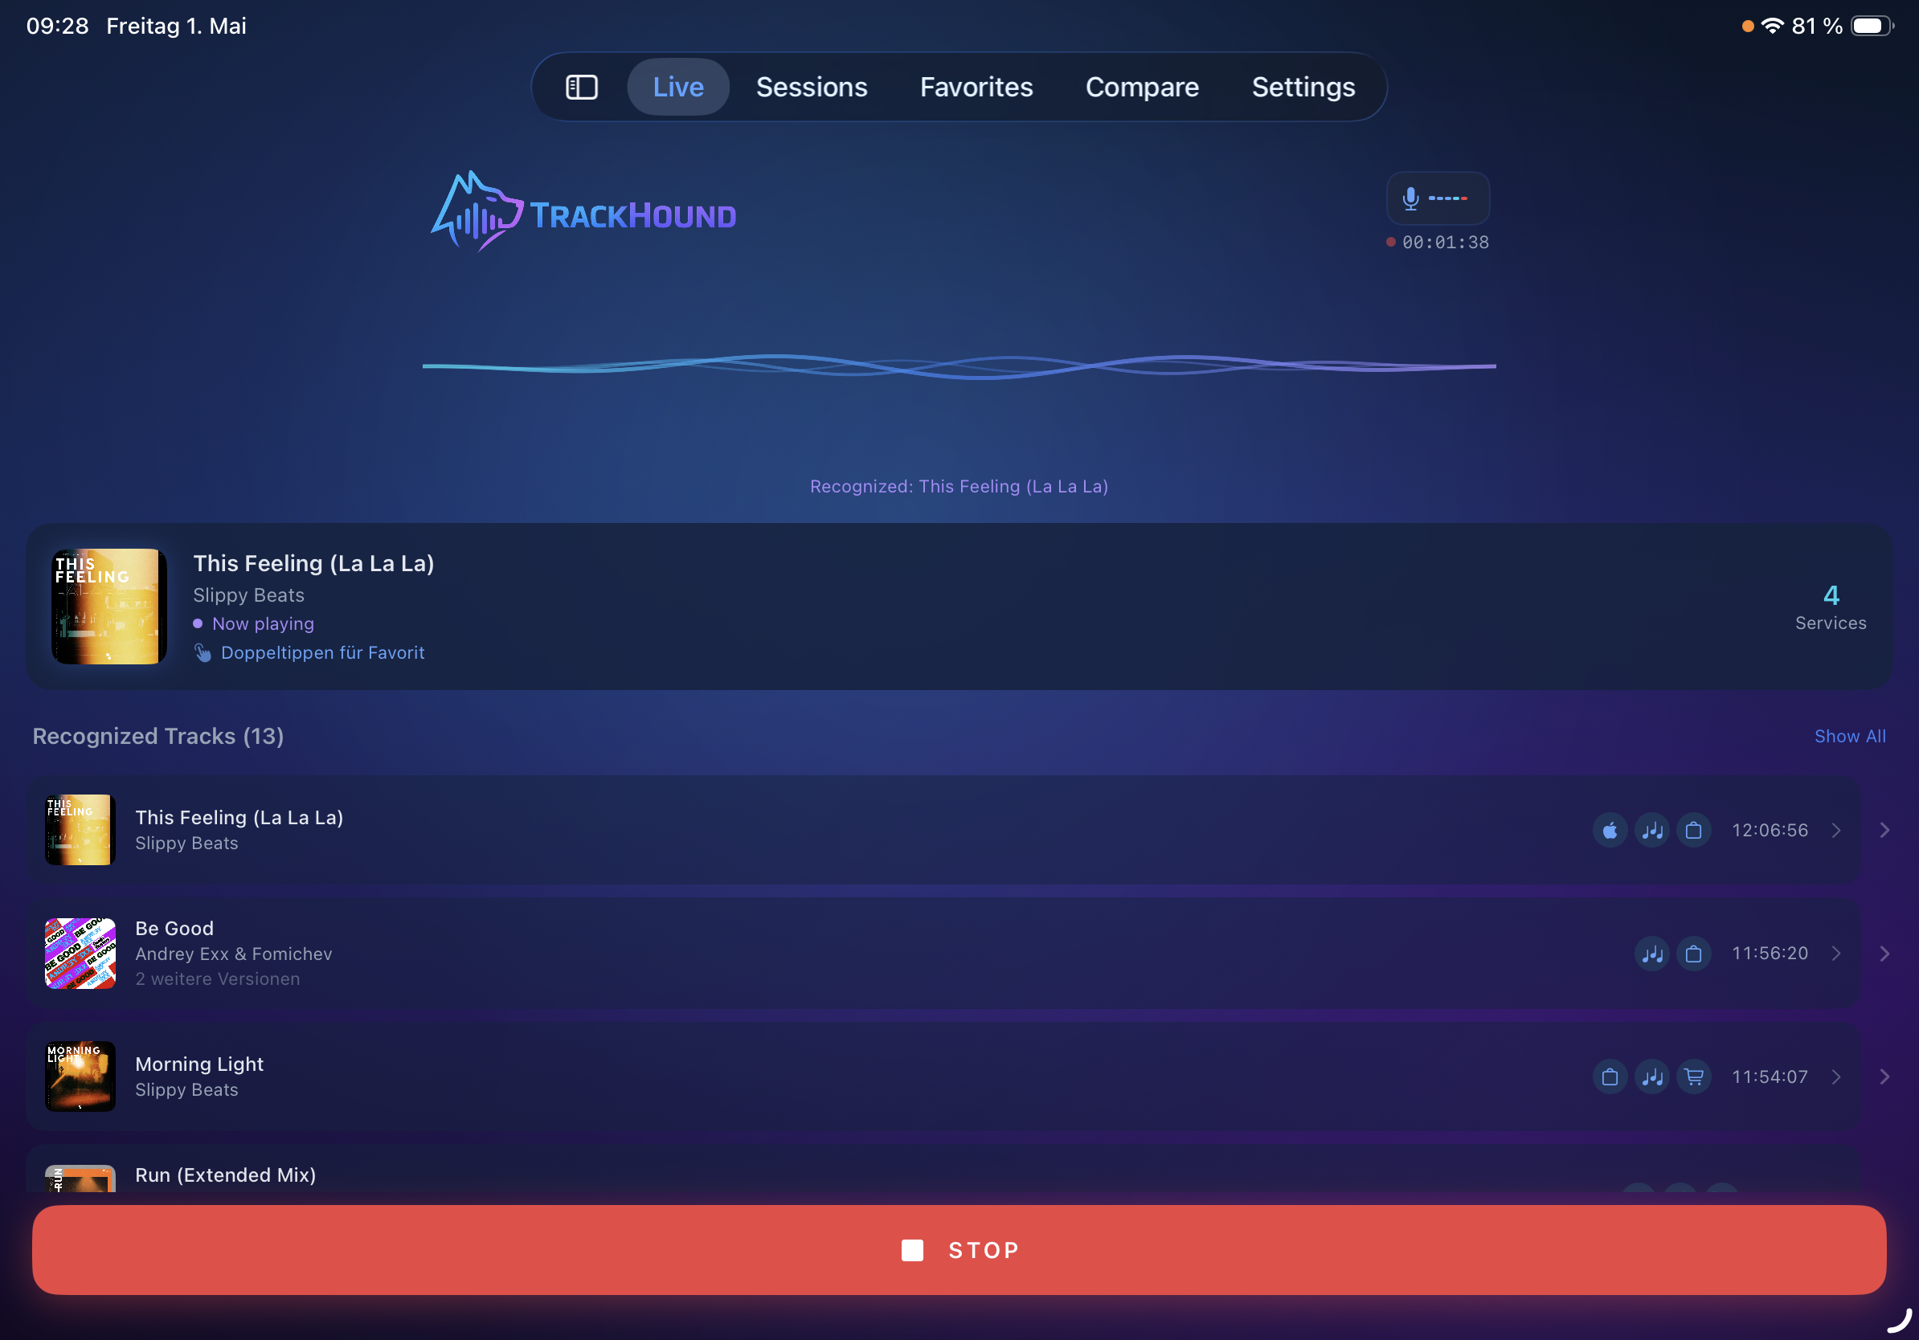1919x1340 pixels.
Task: Open music notes service icon in This Feeling row
Action: coord(1651,831)
